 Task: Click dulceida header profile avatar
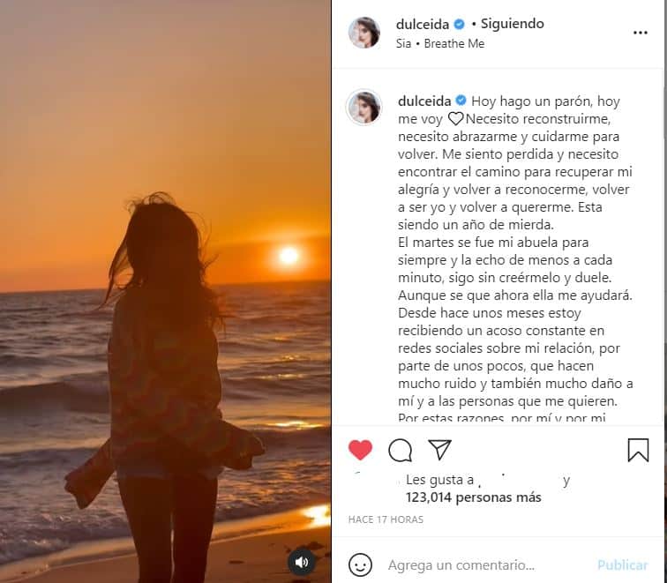(x=363, y=33)
